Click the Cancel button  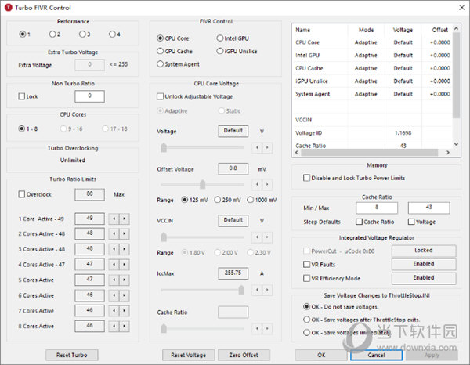(376, 355)
